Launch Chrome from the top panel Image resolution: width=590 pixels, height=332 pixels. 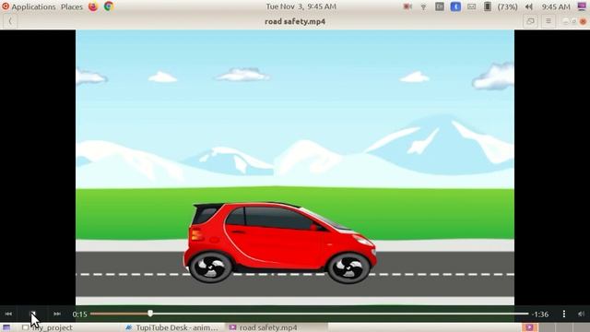[x=109, y=6]
